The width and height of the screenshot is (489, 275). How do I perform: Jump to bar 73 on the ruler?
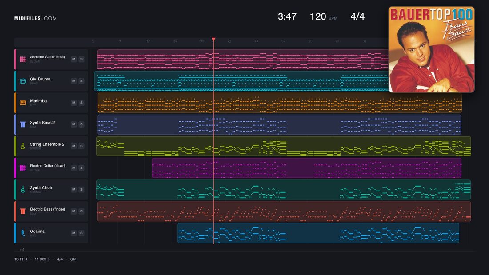click(x=337, y=41)
